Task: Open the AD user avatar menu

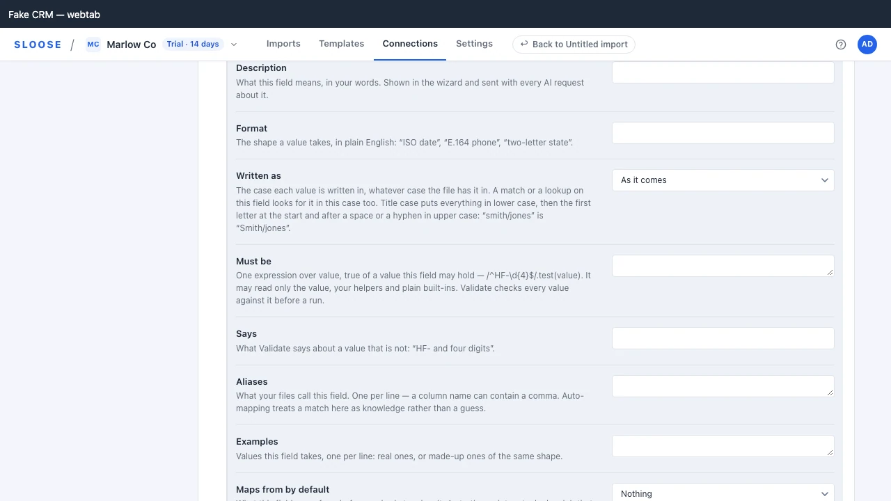Action: pos(867,45)
